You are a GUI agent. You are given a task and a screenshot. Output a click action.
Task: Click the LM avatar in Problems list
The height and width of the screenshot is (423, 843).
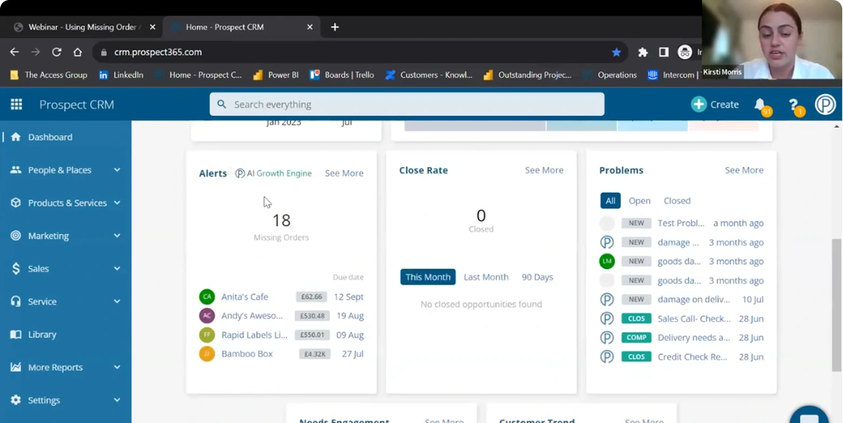click(607, 261)
